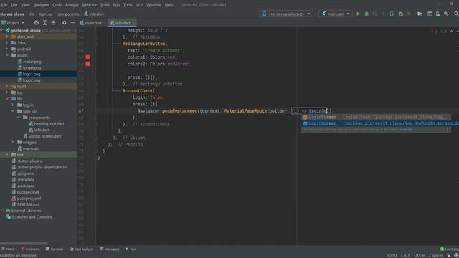Image resolution: width=459 pixels, height=258 pixels.
Task: Select avatar.png in assets
Action: pyautogui.click(x=32, y=62)
